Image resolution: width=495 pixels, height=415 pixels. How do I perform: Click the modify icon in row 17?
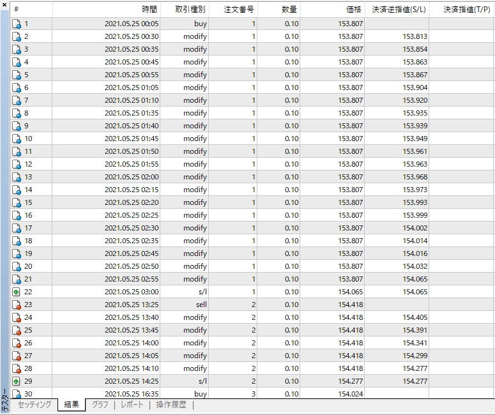[17, 228]
